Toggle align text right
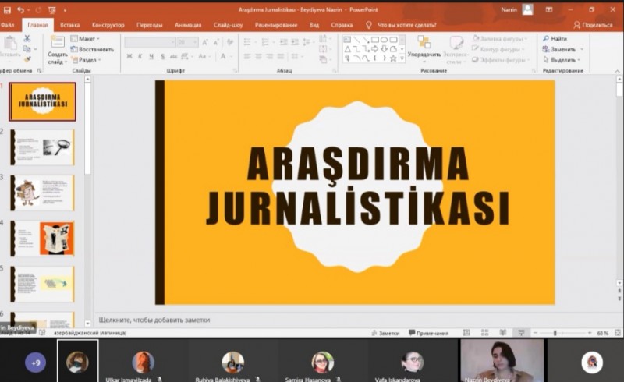Screen dimensions: 624x382 point(269,56)
